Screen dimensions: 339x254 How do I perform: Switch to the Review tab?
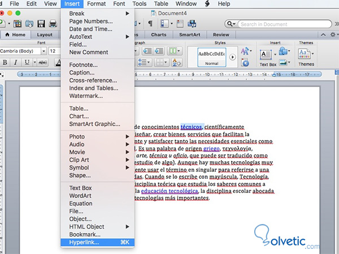pos(221,35)
